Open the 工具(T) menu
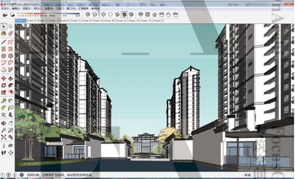This screenshot has height=179, width=295. (60, 8)
